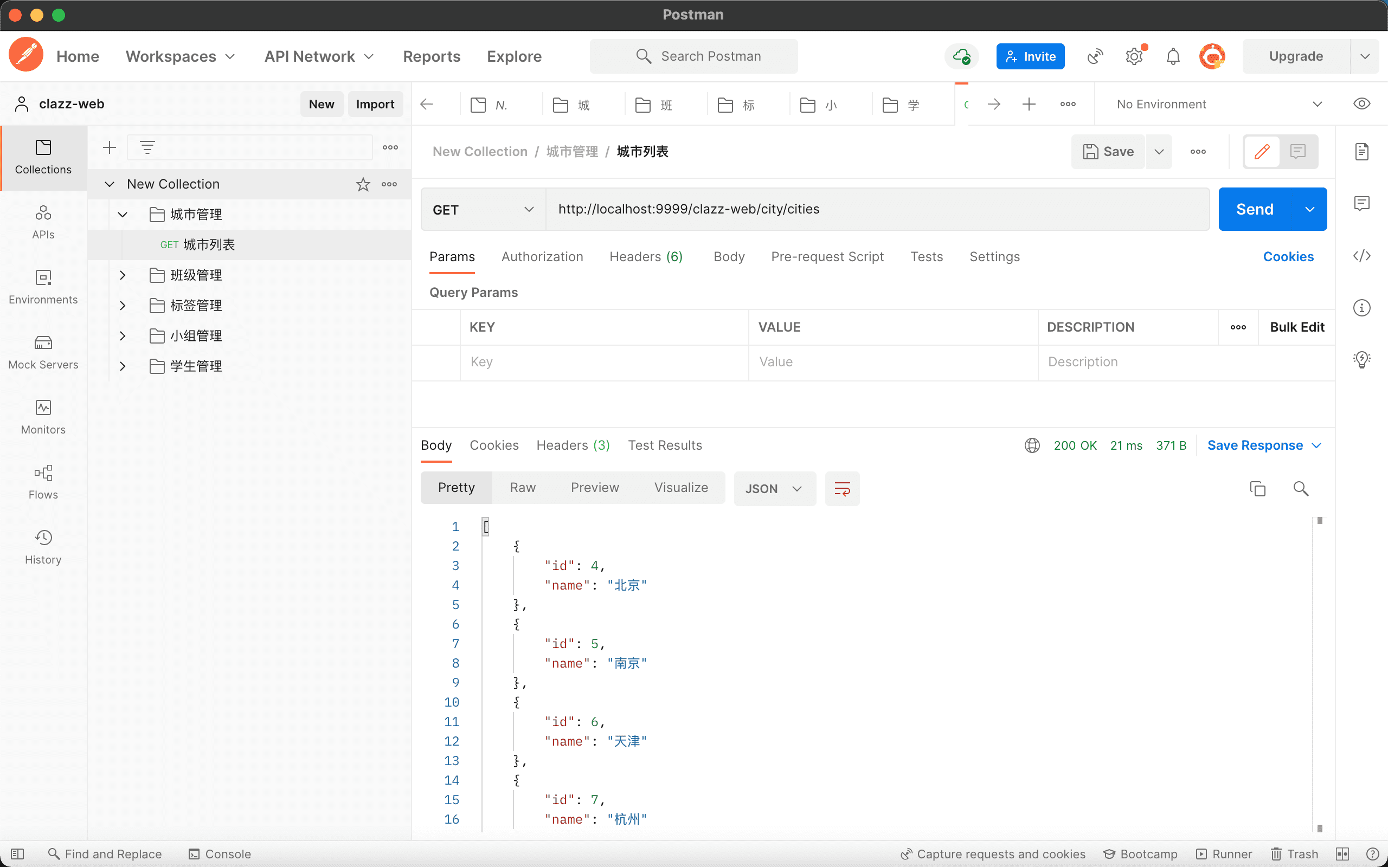Click the Upgrade button

pyautogui.click(x=1296, y=56)
